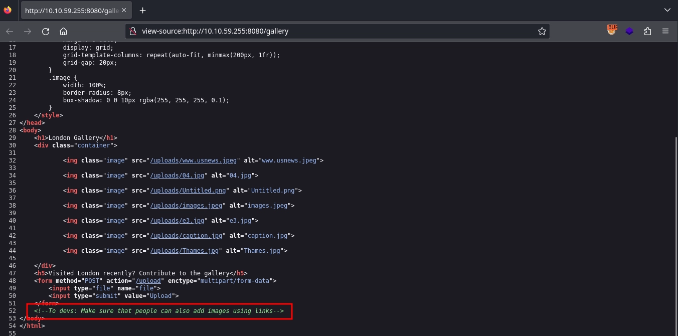Select the gallery page tab
This screenshot has width=678, height=336.
click(71, 10)
